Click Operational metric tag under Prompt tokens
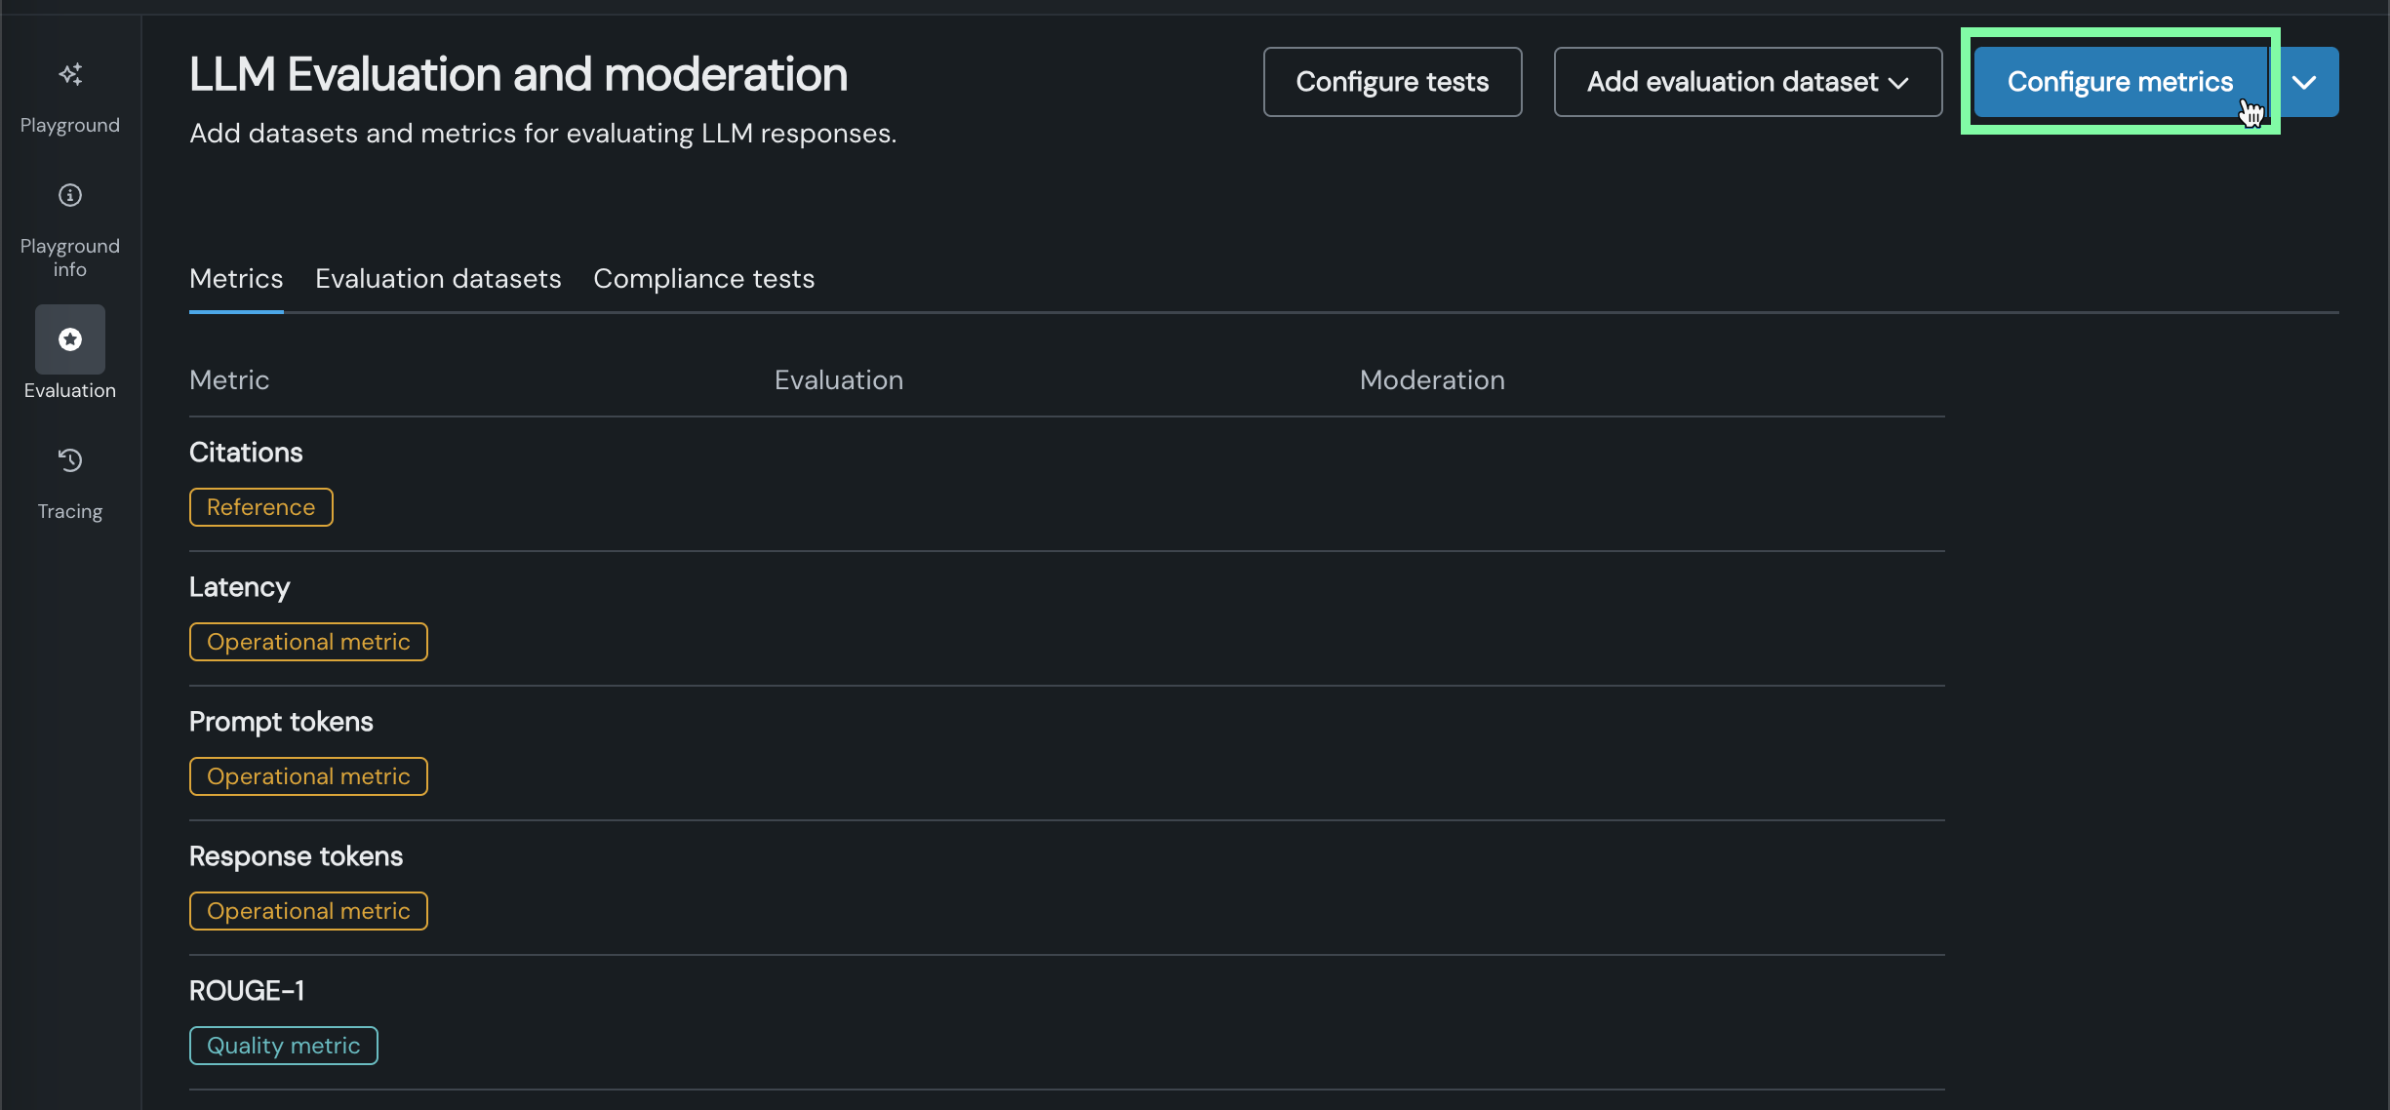This screenshot has height=1110, width=2390. tap(308, 776)
